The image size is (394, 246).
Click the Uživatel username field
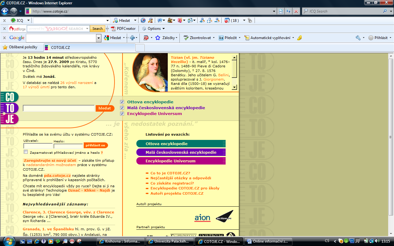pyautogui.click(x=38, y=146)
